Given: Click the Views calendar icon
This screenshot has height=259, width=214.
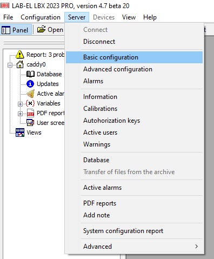Looking at the screenshot, I should (x=20, y=132).
